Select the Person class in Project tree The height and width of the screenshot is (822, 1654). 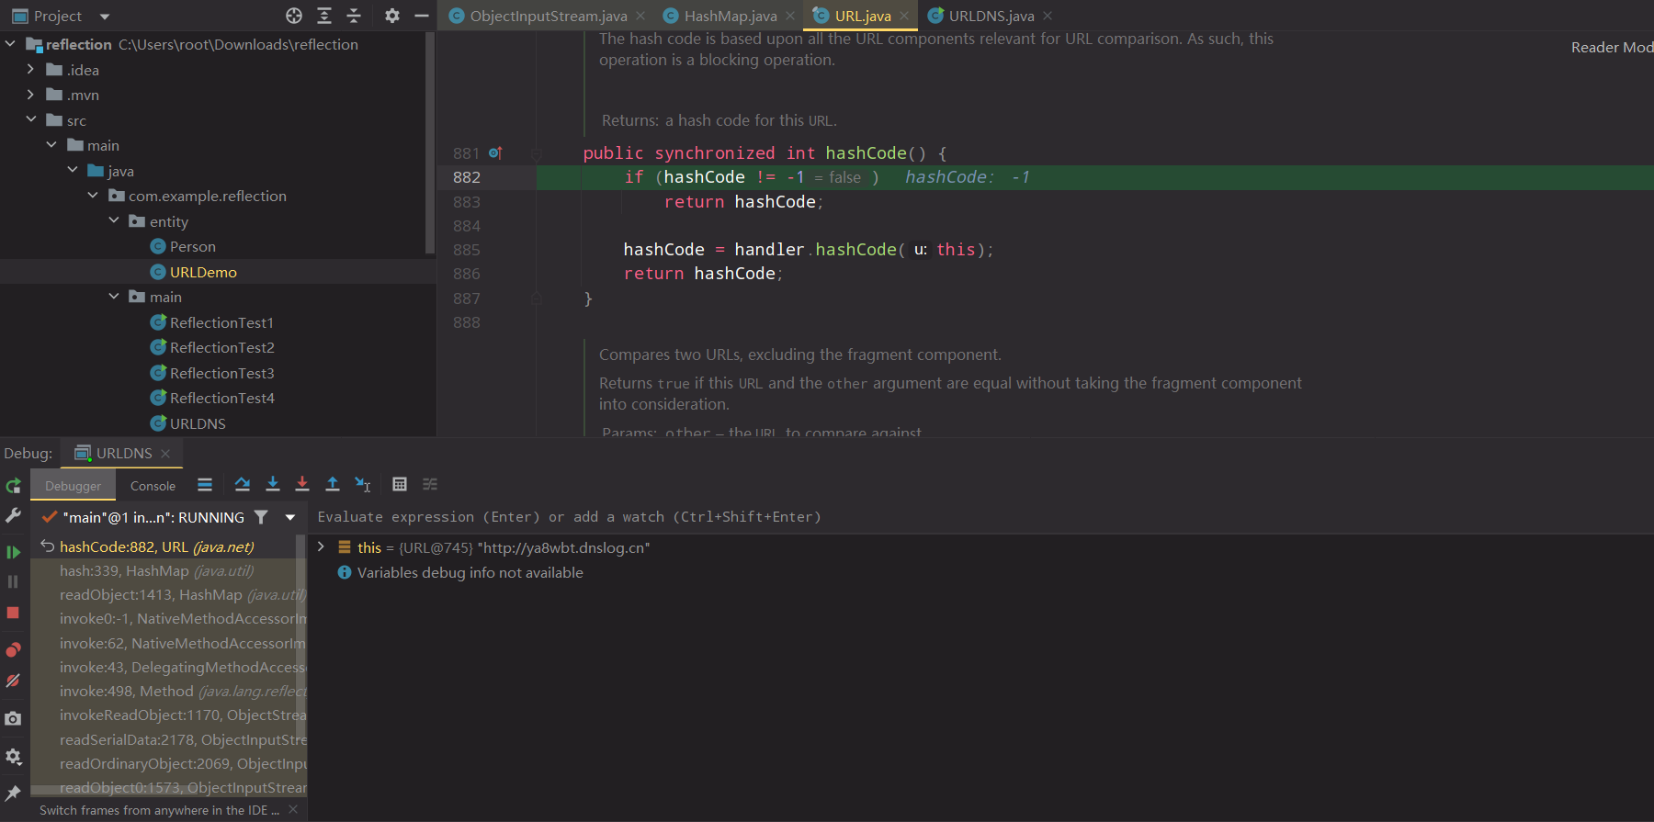tap(193, 246)
